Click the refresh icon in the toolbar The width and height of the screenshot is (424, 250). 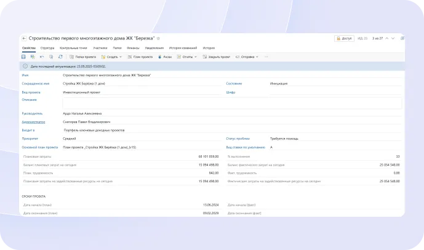tap(60, 57)
